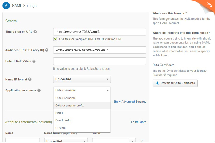215x143 pixels.
Task: Choose Email from the username list
Action: 82,113
